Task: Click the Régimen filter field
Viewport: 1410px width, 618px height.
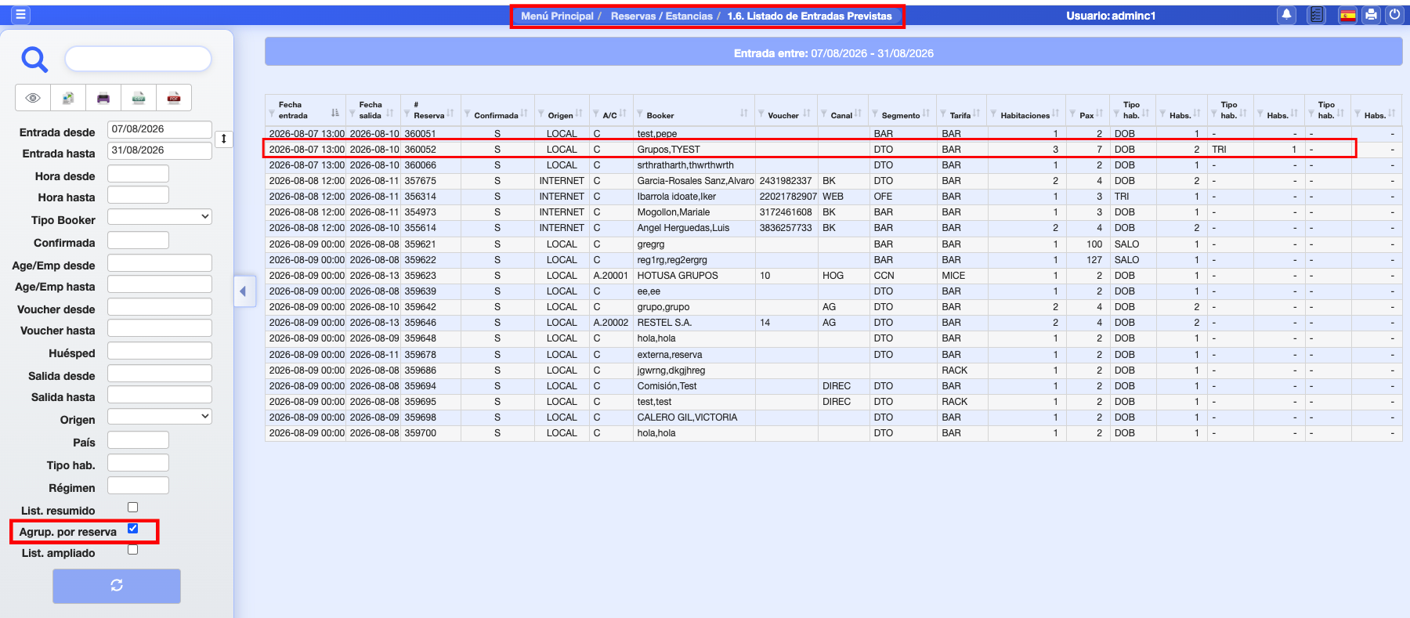Action: pyautogui.click(x=138, y=486)
